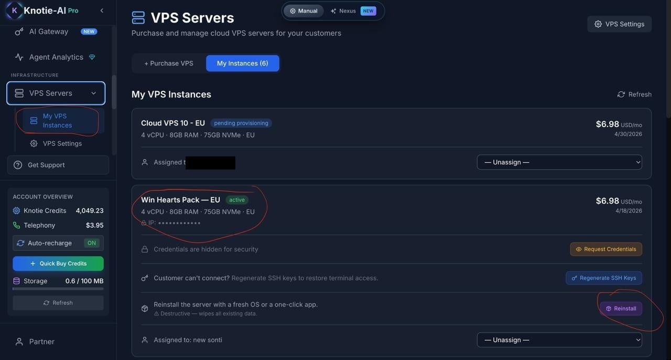The width and height of the screenshot is (671, 360).
Task: Click the Cloud VPS 10 - EU title
Action: (173, 123)
